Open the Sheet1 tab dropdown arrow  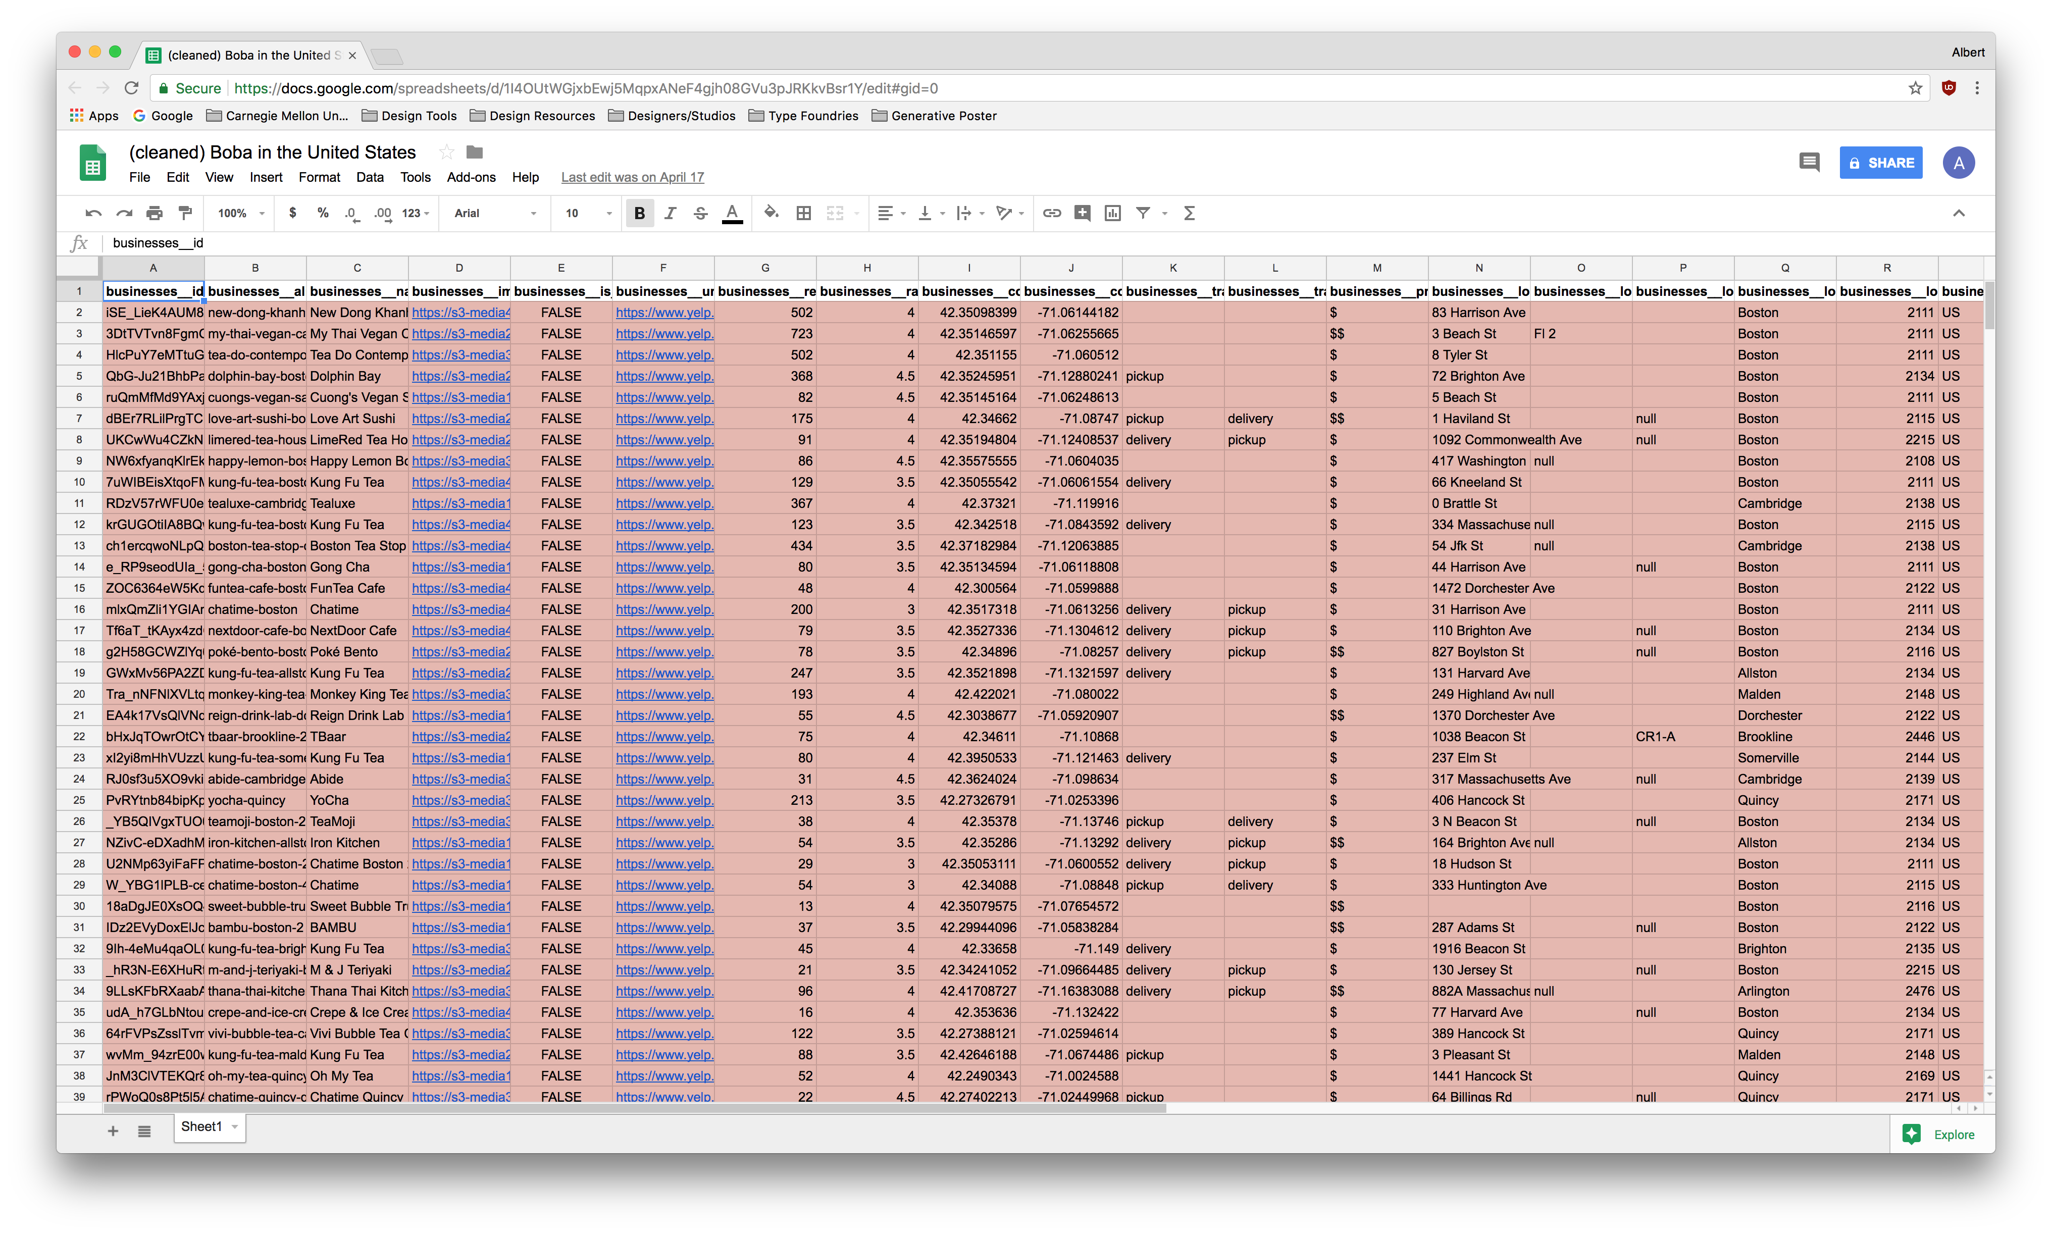pos(235,1127)
